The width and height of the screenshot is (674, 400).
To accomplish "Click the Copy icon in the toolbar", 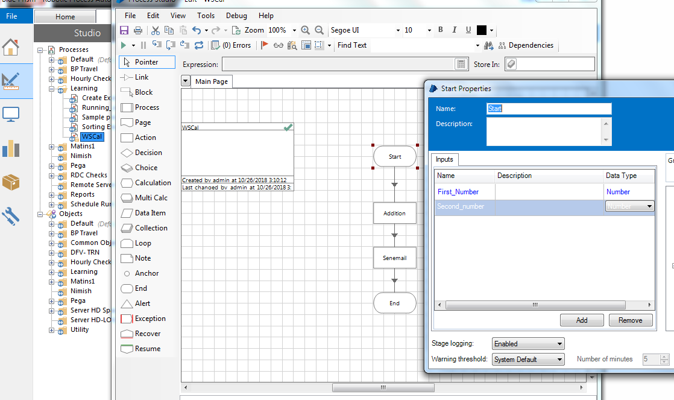I will 169,30.
